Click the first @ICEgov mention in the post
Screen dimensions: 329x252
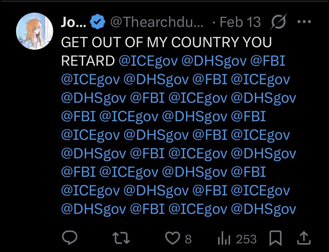pyautogui.click(x=148, y=61)
